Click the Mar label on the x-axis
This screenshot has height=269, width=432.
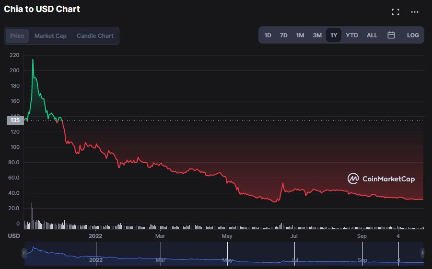[x=160, y=236]
